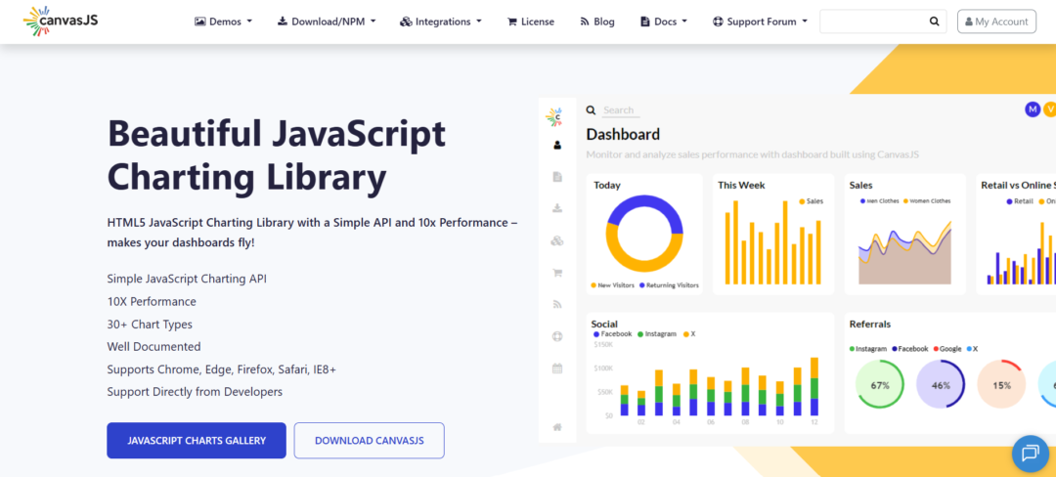Click 'Simple JavaScript Charting API' text
This screenshot has height=477, width=1056.
point(187,279)
